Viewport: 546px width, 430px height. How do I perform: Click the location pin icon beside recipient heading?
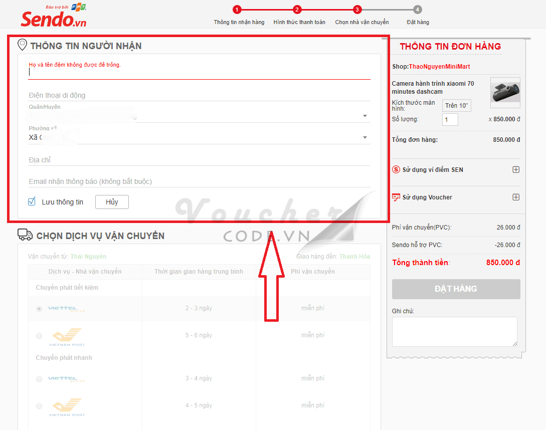click(x=23, y=45)
